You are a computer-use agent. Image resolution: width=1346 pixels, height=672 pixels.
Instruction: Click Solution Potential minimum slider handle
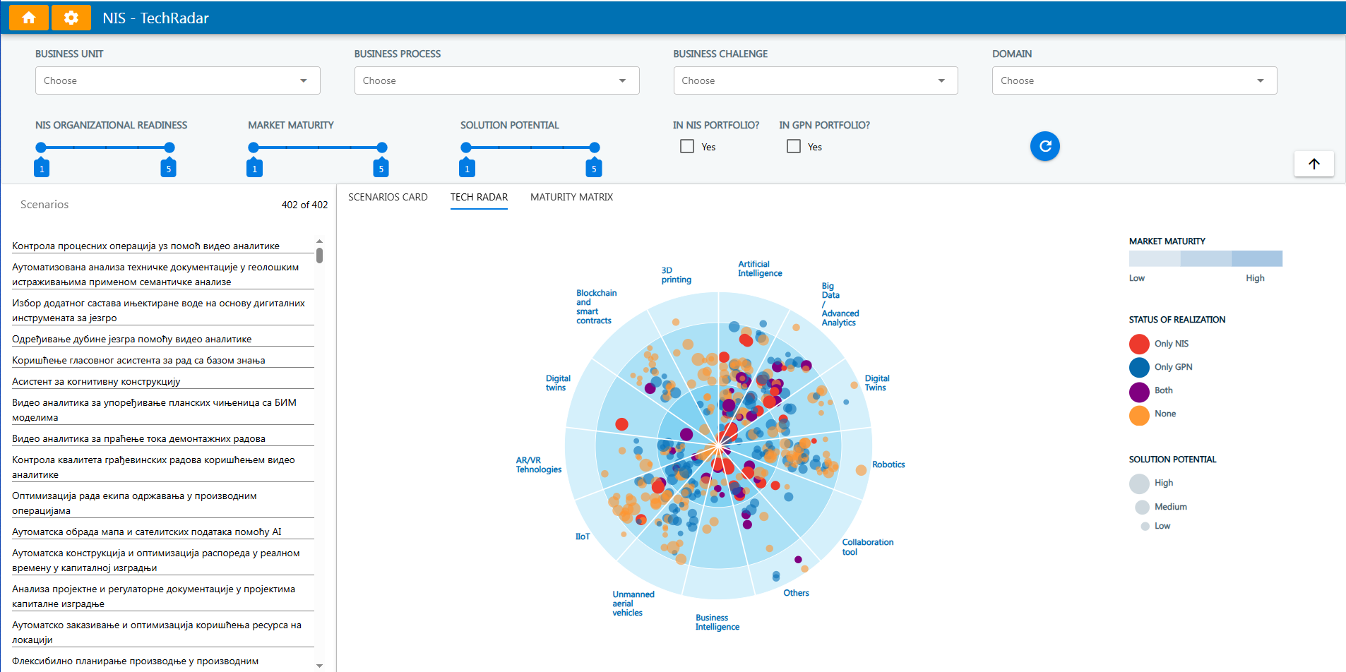[466, 148]
